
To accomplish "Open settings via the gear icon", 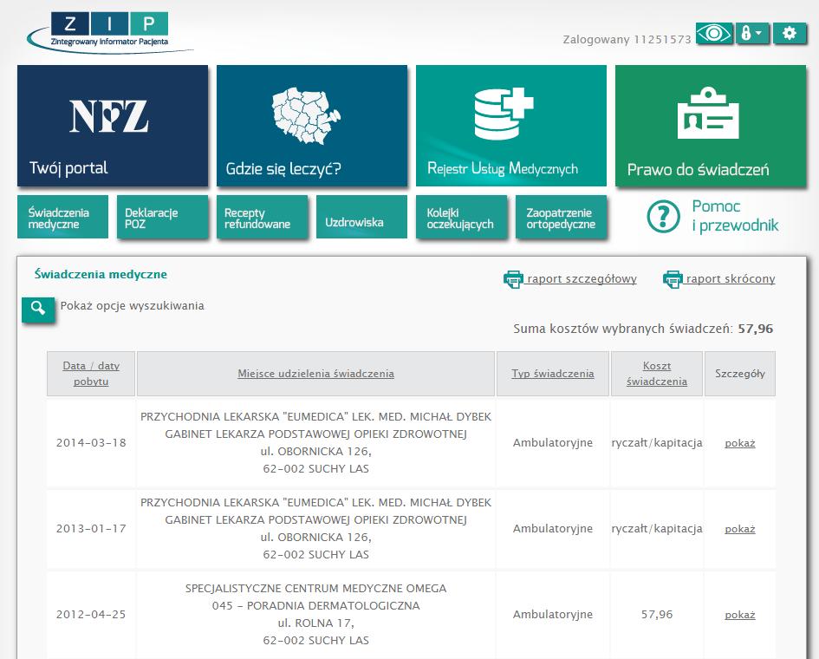I will click(790, 34).
